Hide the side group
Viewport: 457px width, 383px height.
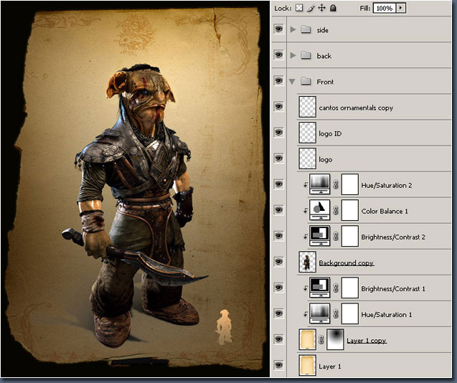(278, 29)
